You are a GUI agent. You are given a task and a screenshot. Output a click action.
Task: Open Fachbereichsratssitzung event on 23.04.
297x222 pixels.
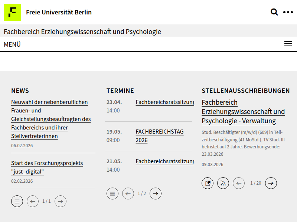pos(165,102)
